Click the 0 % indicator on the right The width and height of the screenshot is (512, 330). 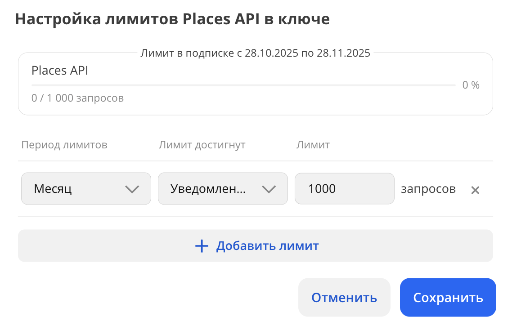[x=471, y=85]
